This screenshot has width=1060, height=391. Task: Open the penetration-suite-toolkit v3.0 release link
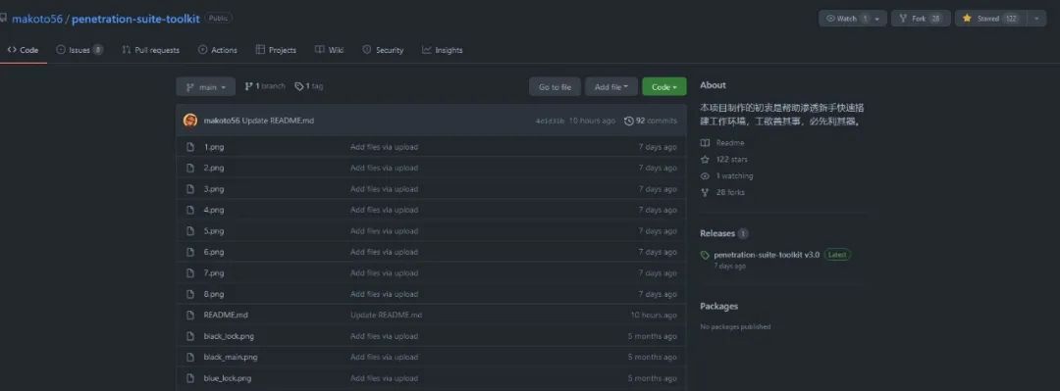(x=767, y=255)
